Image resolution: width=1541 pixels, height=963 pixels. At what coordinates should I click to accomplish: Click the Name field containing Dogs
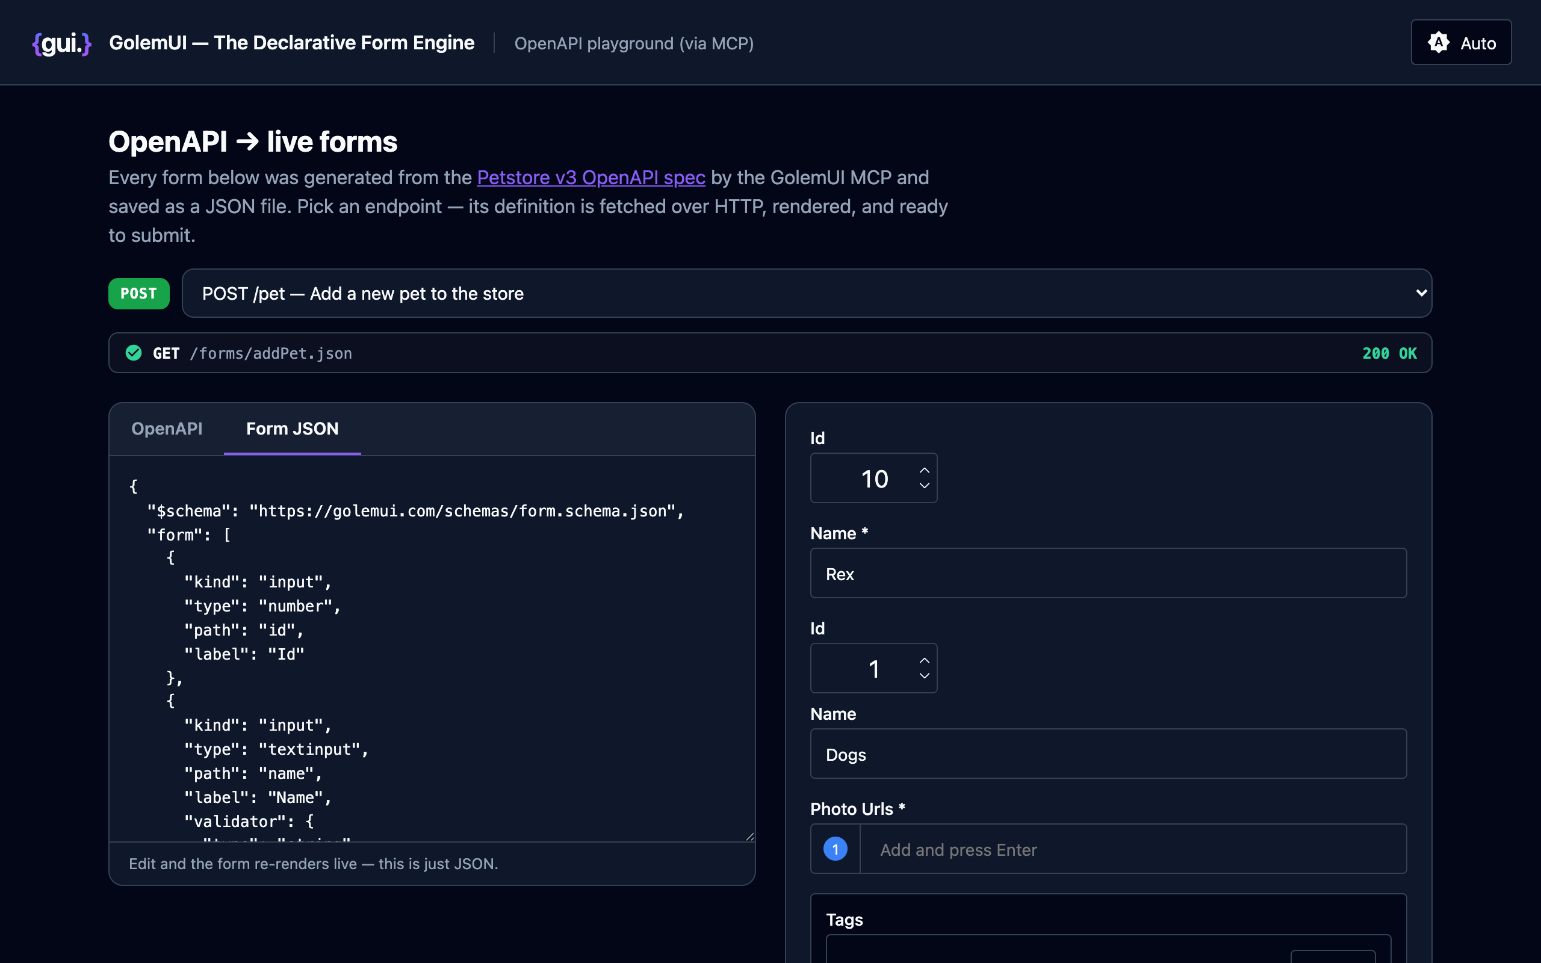(x=1108, y=754)
